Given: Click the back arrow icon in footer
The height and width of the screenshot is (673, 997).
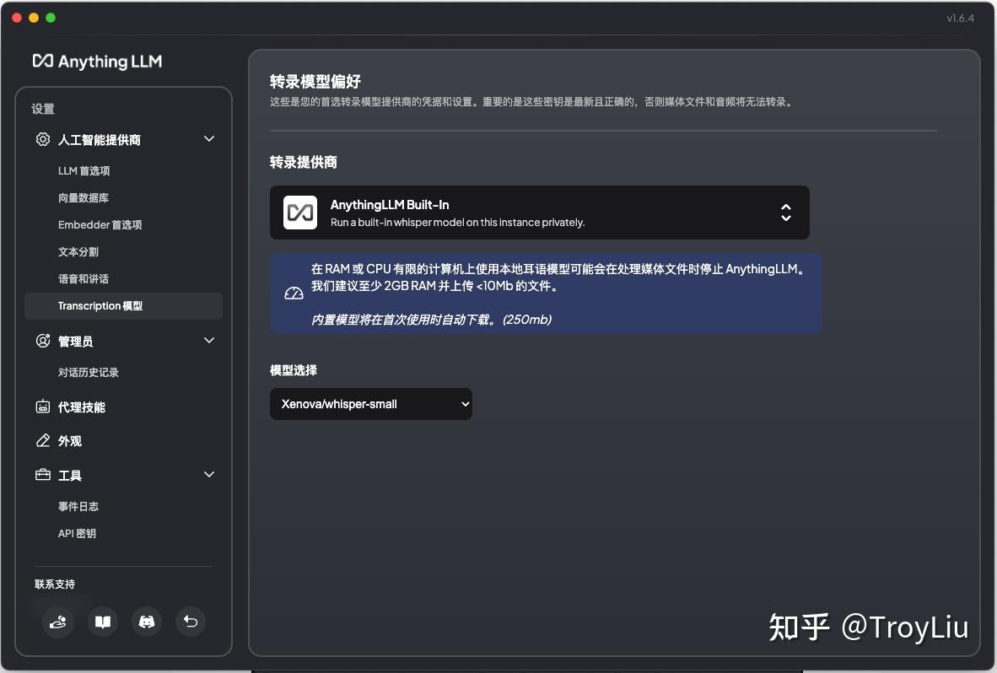Looking at the screenshot, I should point(191,622).
